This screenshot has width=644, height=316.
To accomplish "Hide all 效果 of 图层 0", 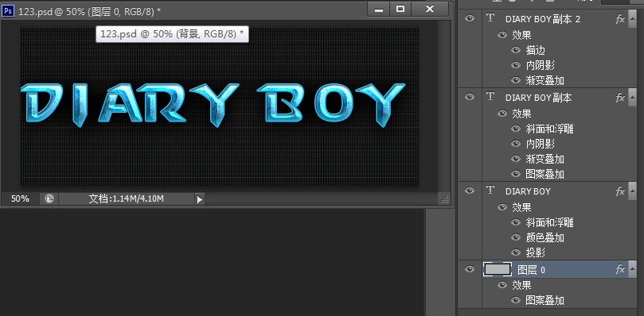I will coord(502,285).
